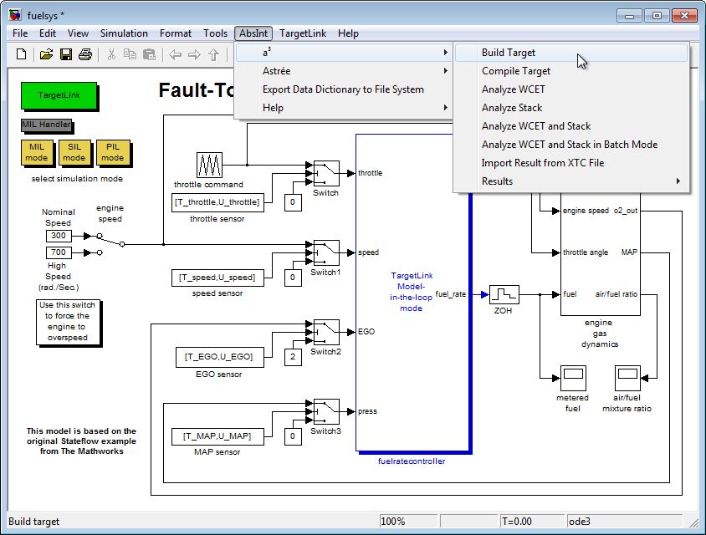Screen dimensions: 706x535
Task: Choose Analyze WCET and Stack
Action: point(571,126)
